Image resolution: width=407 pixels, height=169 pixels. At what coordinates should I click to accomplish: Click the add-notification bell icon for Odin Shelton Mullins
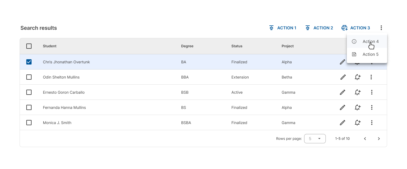pyautogui.click(x=357, y=77)
